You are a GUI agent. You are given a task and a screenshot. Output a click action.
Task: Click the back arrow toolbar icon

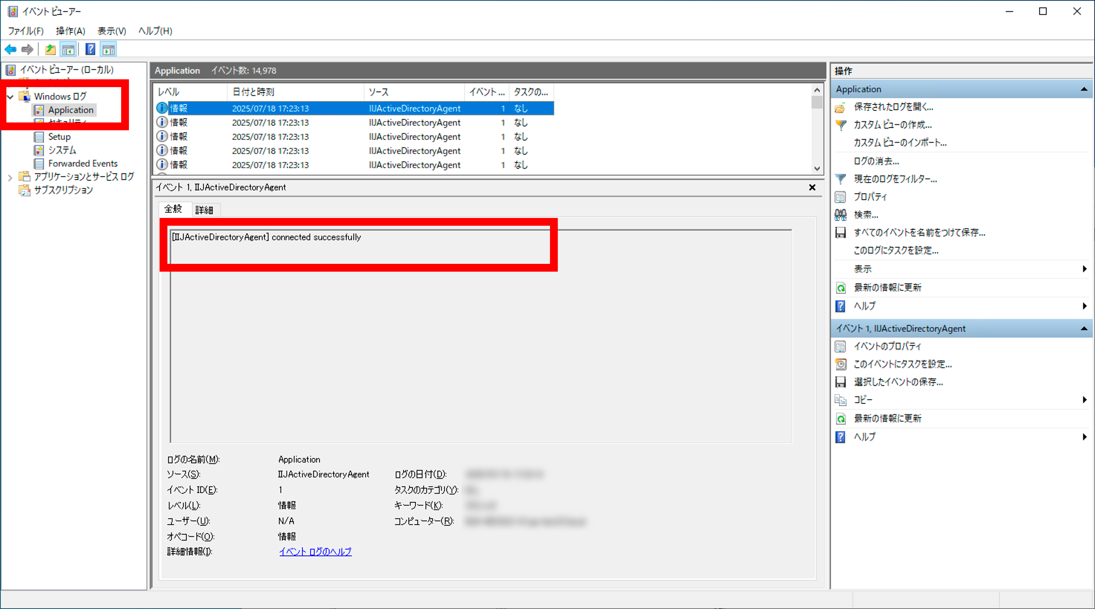(x=11, y=50)
